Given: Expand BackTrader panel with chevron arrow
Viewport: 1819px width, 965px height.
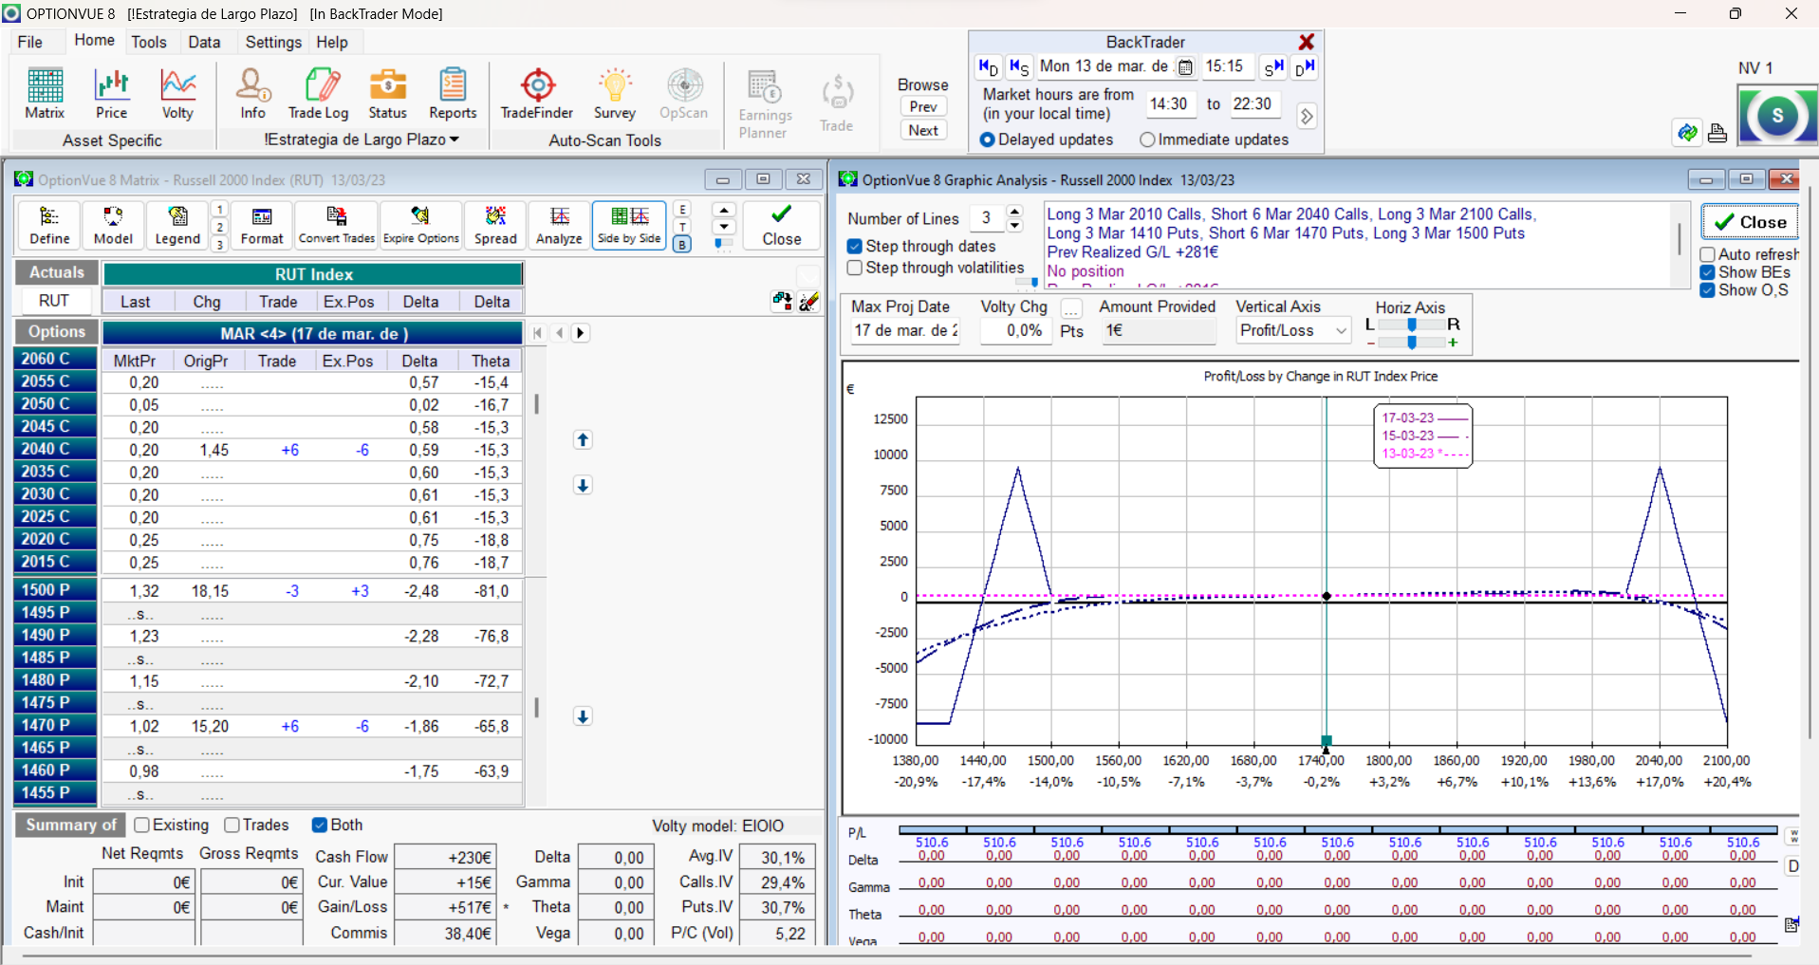Looking at the screenshot, I should coord(1307,117).
